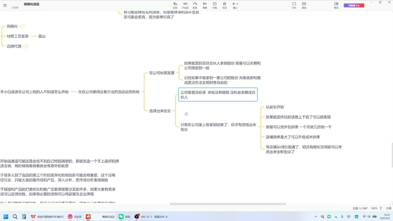Switch to OBS 32.1.2 from the taskbar

pyautogui.click(x=151, y=216)
